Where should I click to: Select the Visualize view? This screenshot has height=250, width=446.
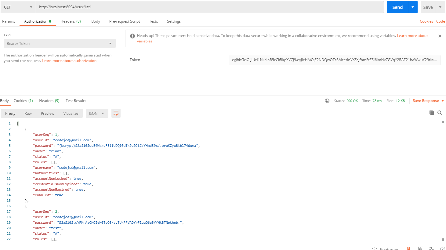(71, 113)
